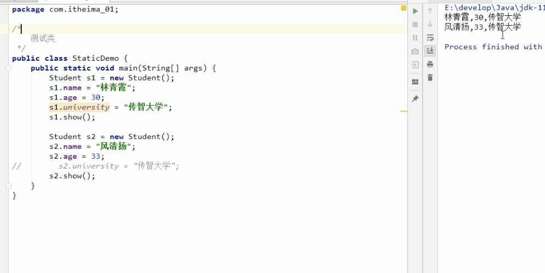Click the commented s2.university line
The height and width of the screenshot is (273, 545).
(119, 166)
